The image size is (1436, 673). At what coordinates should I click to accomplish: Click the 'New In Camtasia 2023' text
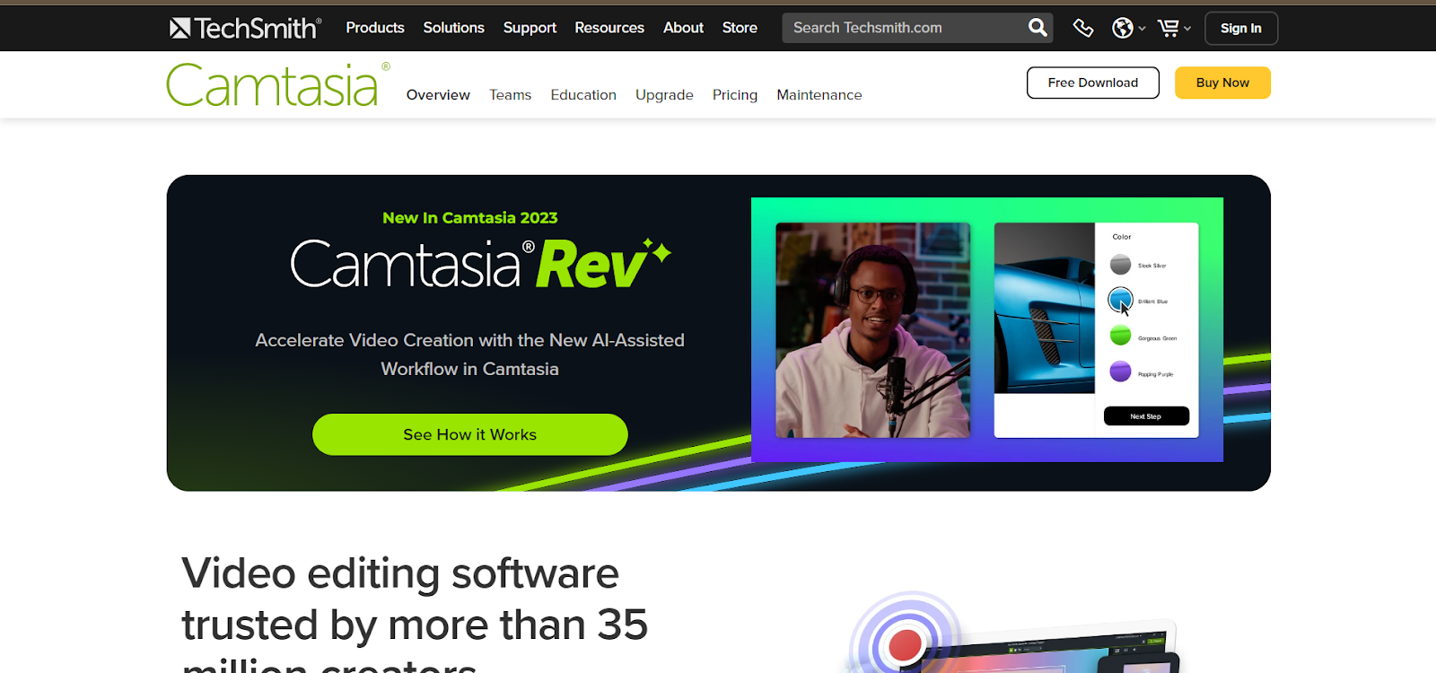pyautogui.click(x=469, y=218)
